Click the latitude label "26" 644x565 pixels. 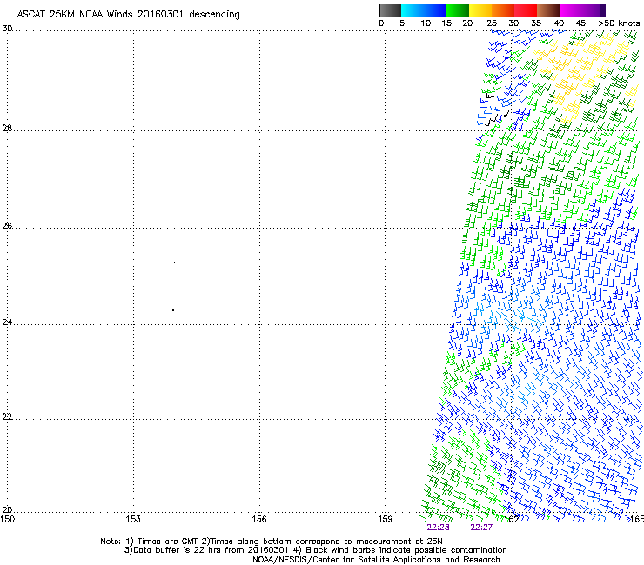tap(7, 225)
